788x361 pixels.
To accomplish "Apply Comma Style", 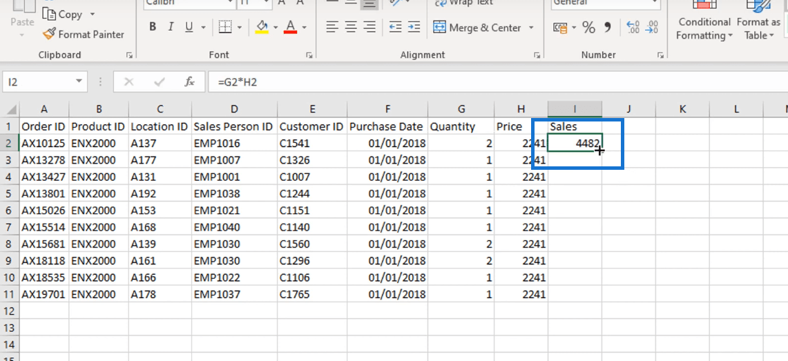I will pos(608,27).
